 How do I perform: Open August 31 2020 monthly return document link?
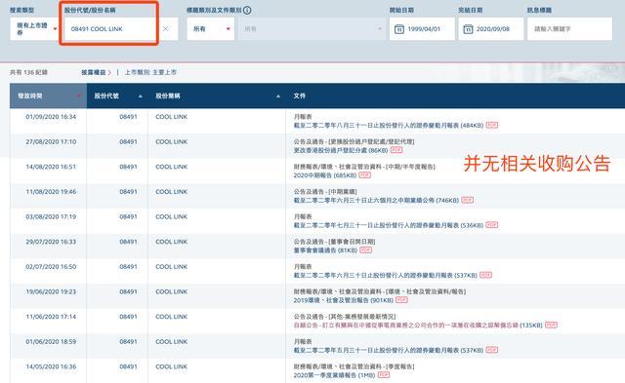pyautogui.click(x=389, y=126)
